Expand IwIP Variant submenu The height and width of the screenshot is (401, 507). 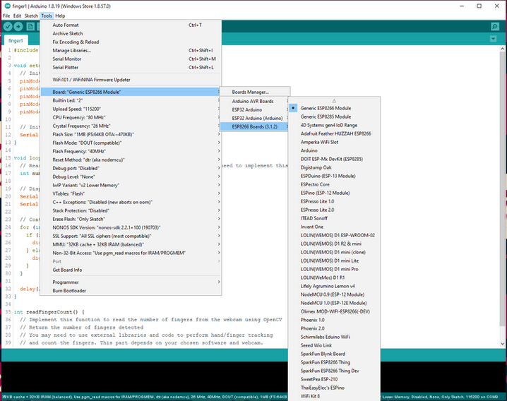(x=131, y=185)
